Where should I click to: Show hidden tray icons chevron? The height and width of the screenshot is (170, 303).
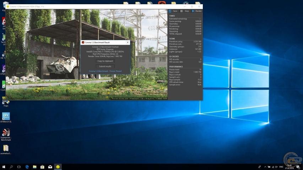click(x=265, y=167)
